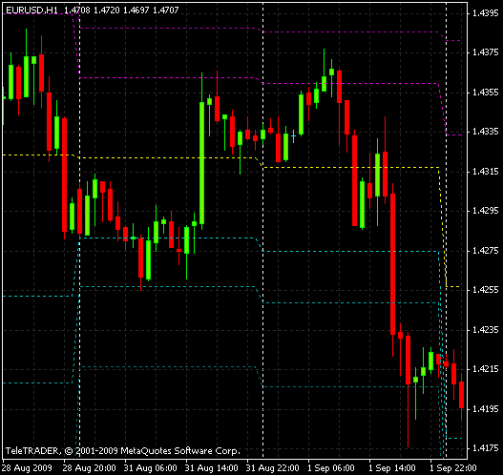Click the 31 Aug 14:00 time label
Screen dimensions: 503x475
(211, 468)
